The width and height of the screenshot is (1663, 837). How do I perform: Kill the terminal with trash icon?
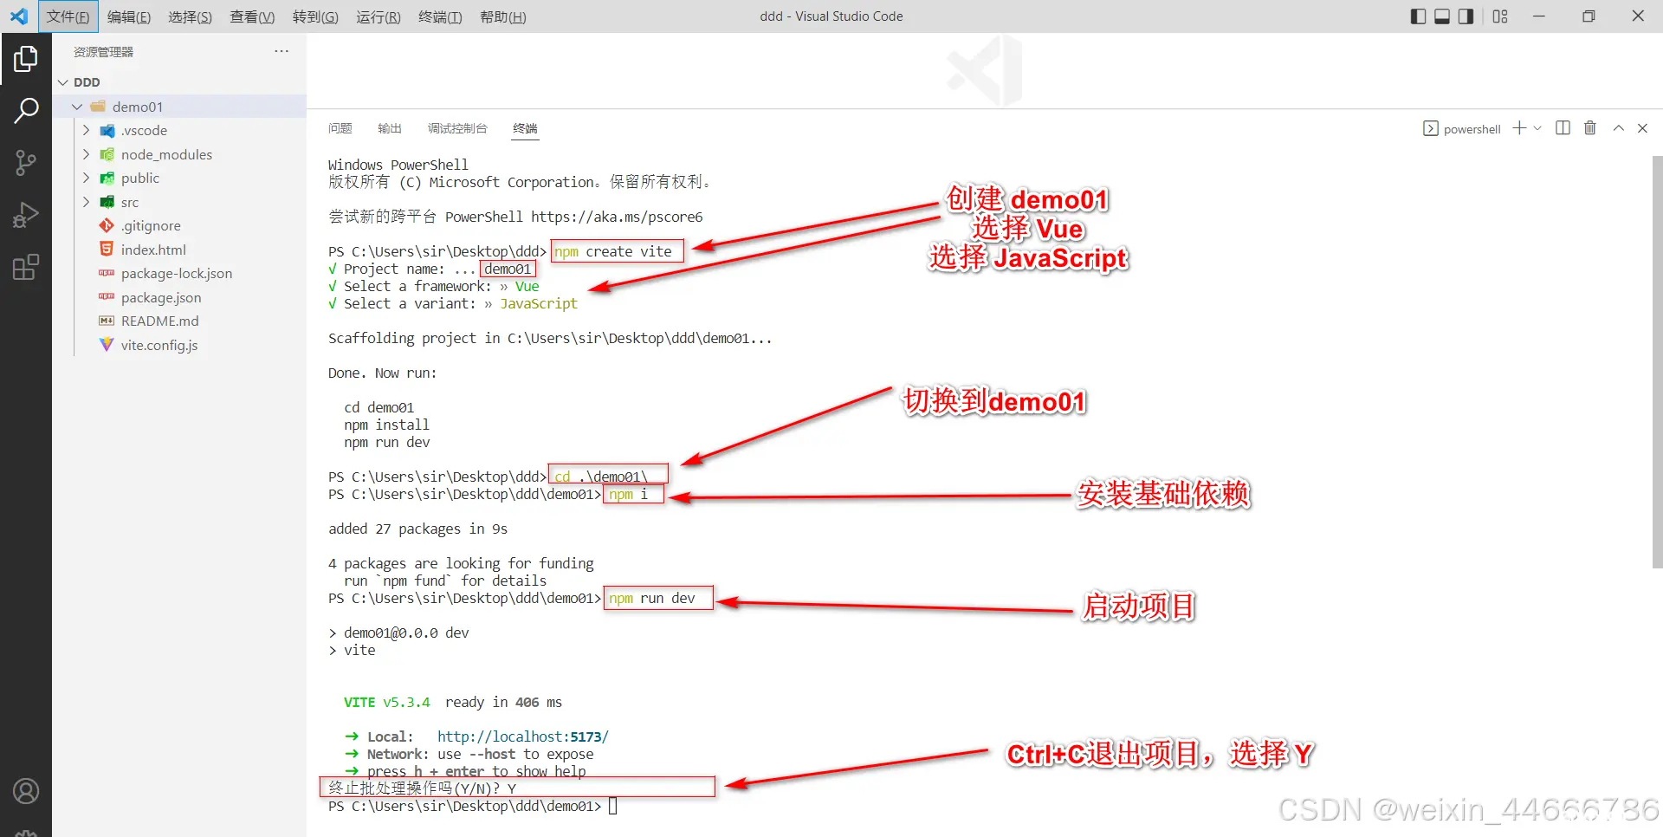click(1590, 128)
